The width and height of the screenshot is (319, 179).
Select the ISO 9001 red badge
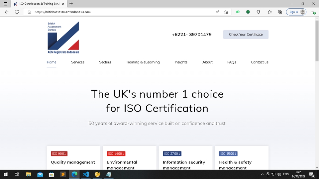coord(59,153)
